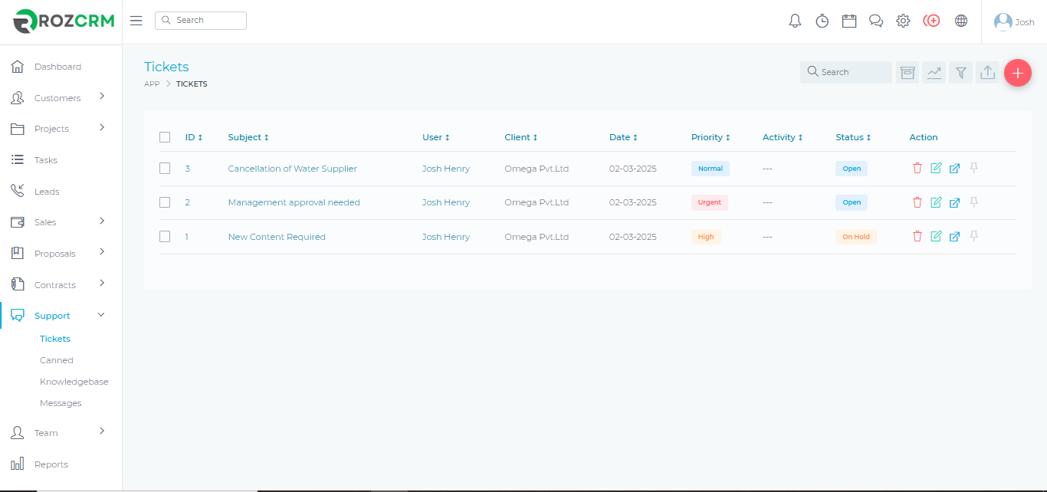Go to Canned responses submenu

[57, 360]
